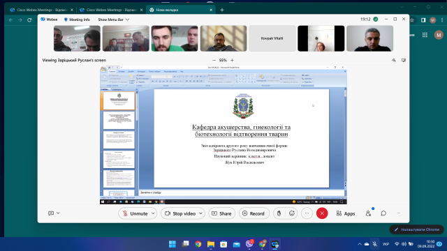Expand the layout options chevron
The width and height of the screenshot is (447, 251).
click(x=58, y=213)
